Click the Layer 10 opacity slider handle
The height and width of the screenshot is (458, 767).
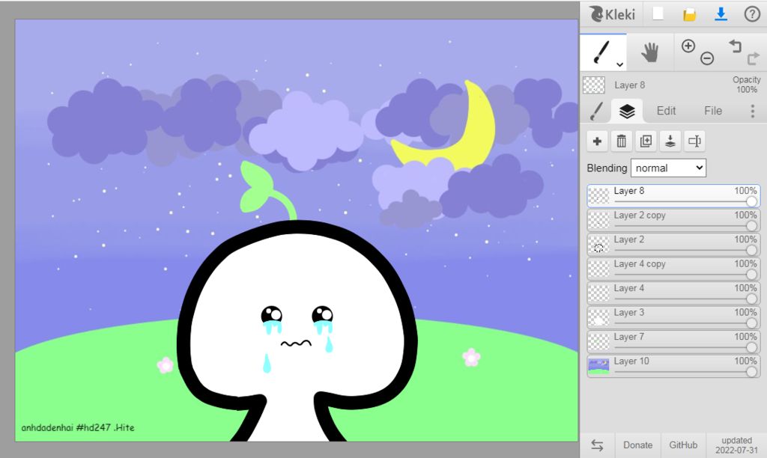[x=751, y=371]
